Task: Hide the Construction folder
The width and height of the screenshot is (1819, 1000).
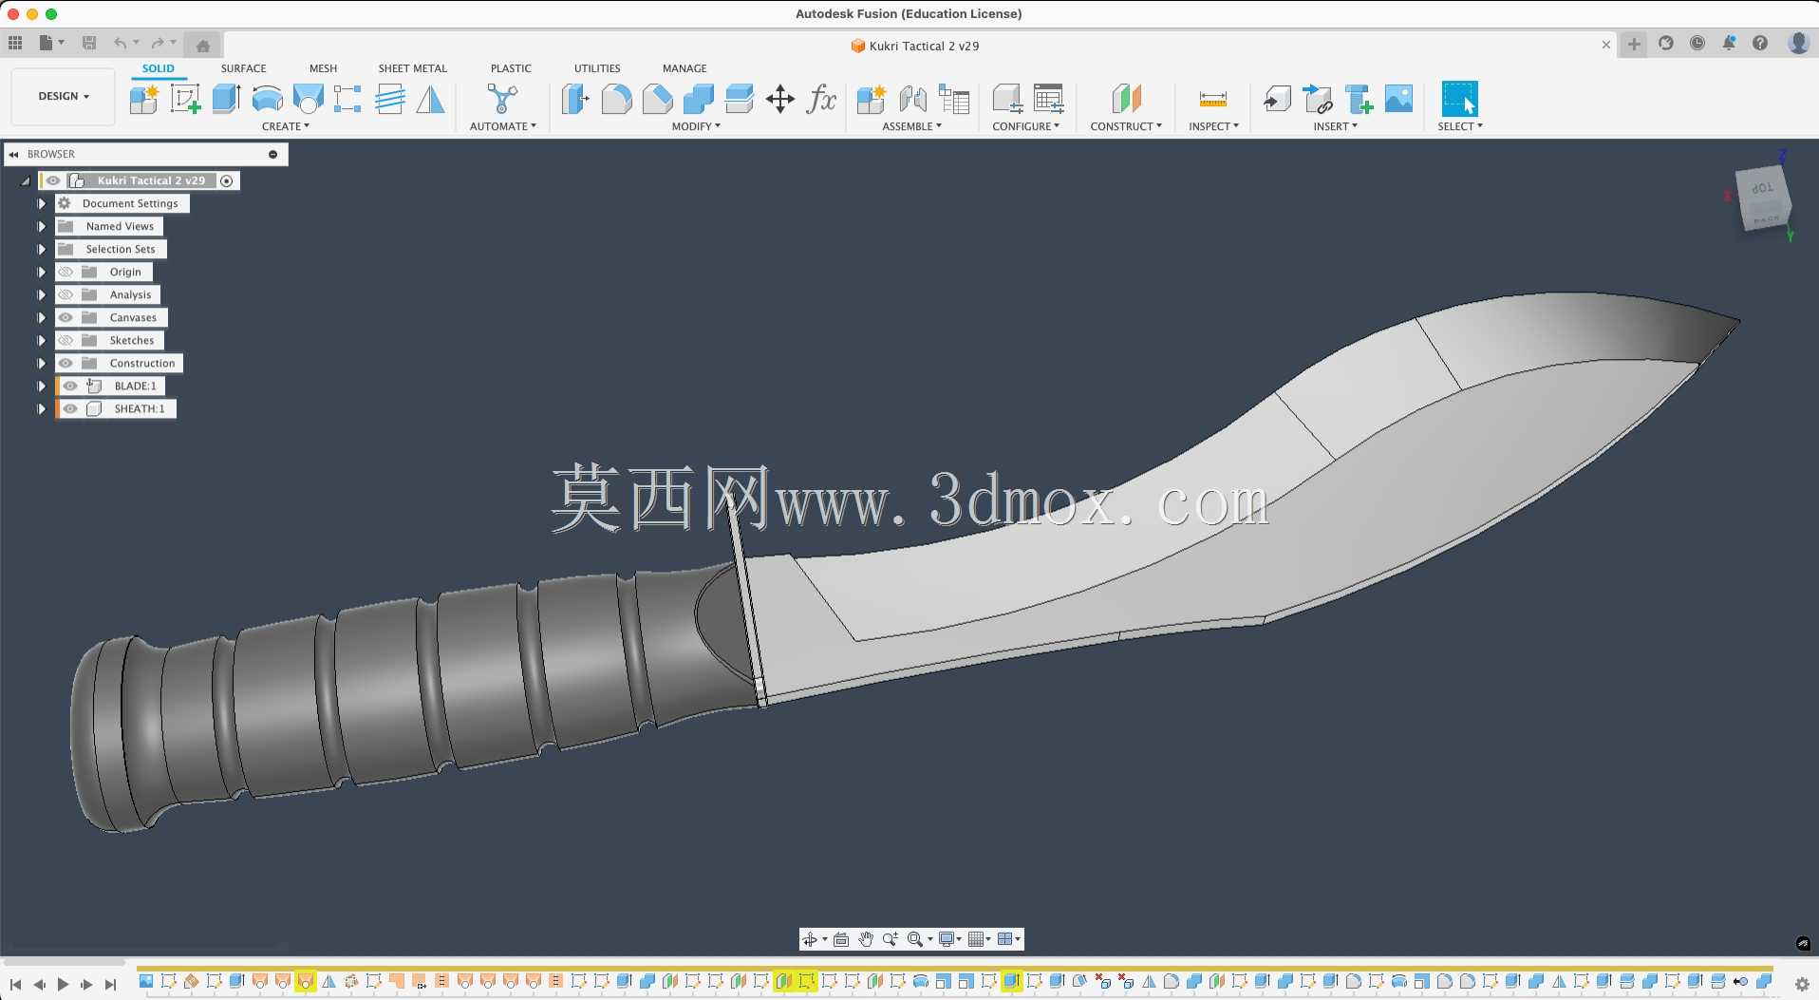Action: pos(66,363)
